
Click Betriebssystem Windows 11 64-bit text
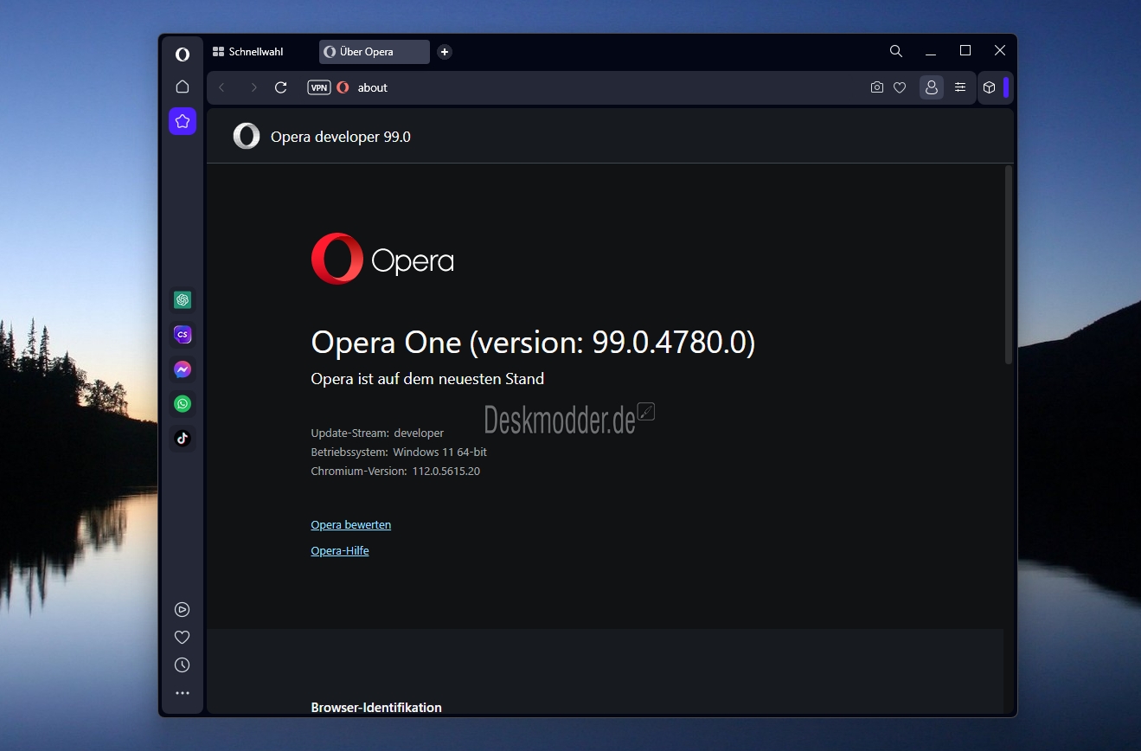pos(399,452)
